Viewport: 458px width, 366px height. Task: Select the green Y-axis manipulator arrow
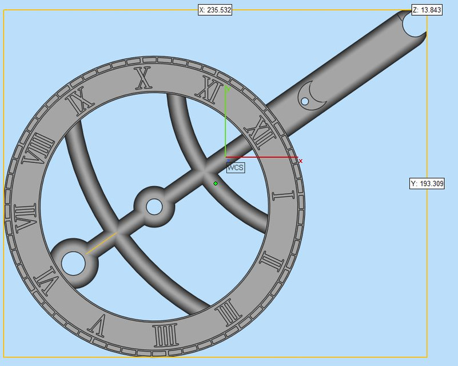(228, 120)
